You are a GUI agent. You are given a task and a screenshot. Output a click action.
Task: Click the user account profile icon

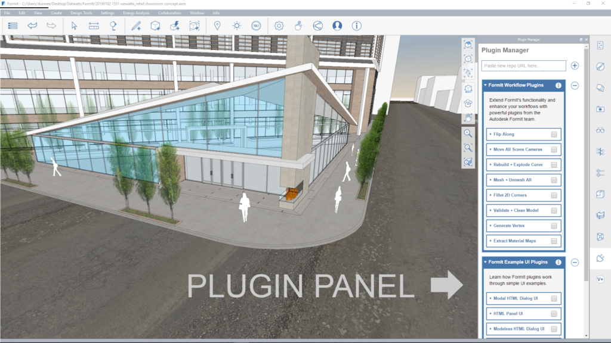[x=337, y=26]
